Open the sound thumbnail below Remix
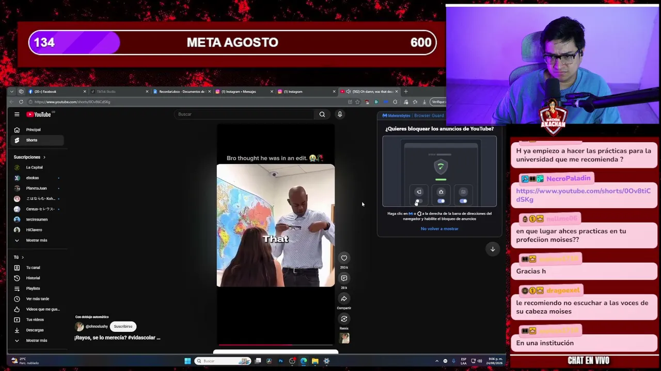Viewport: 661px width, 371px height. click(x=344, y=338)
